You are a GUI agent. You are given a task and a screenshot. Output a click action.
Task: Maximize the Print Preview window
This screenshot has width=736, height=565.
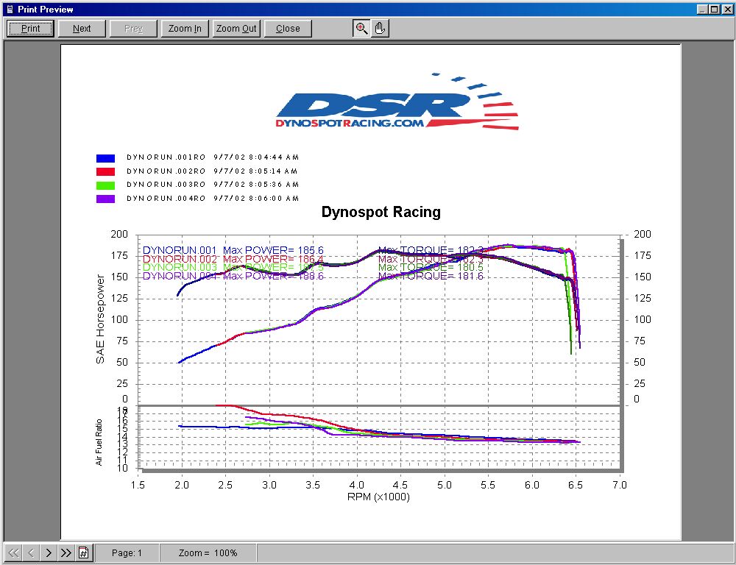[714, 9]
